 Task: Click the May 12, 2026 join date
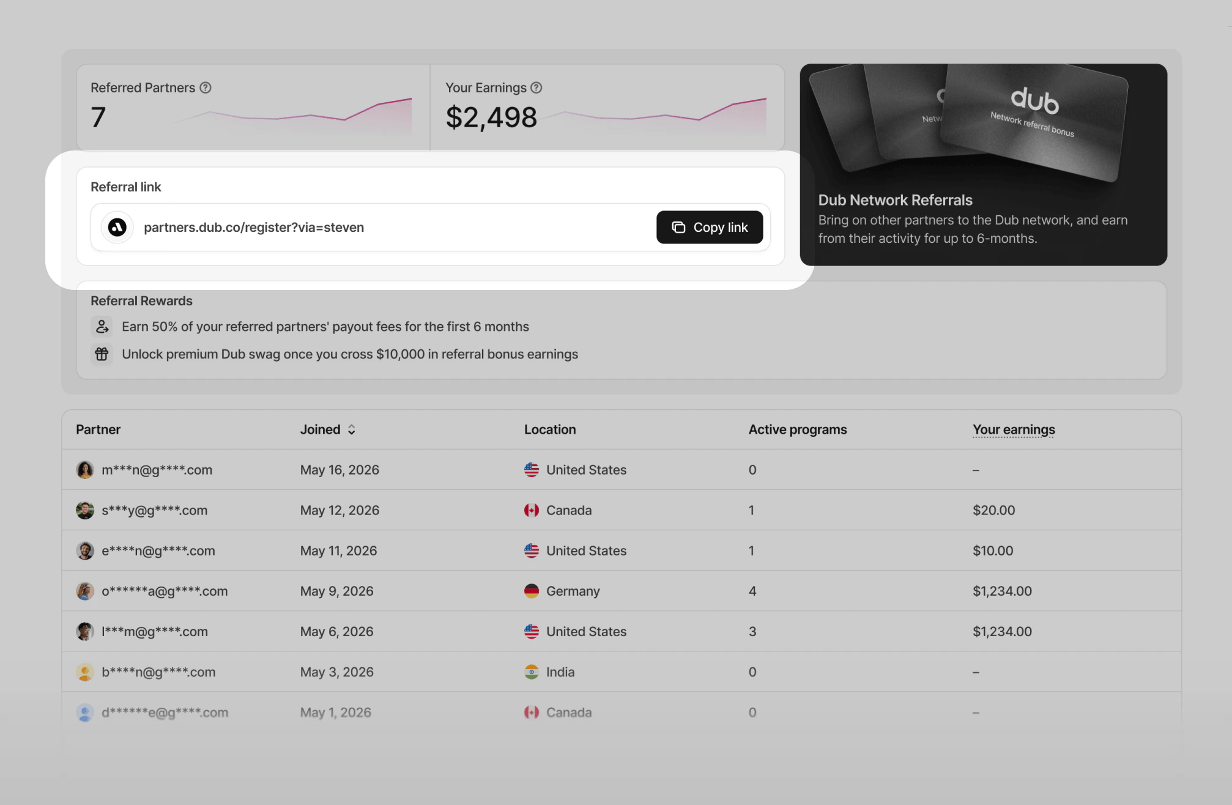[x=340, y=510]
